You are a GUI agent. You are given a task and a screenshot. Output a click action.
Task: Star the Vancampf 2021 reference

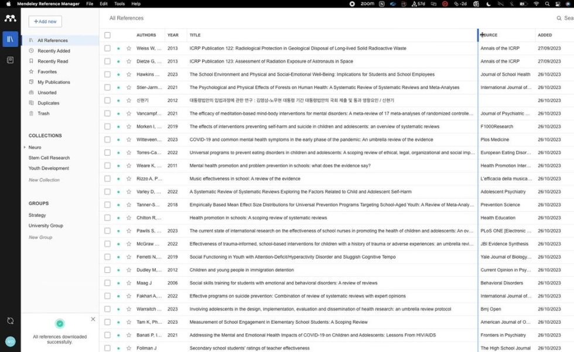tap(129, 113)
